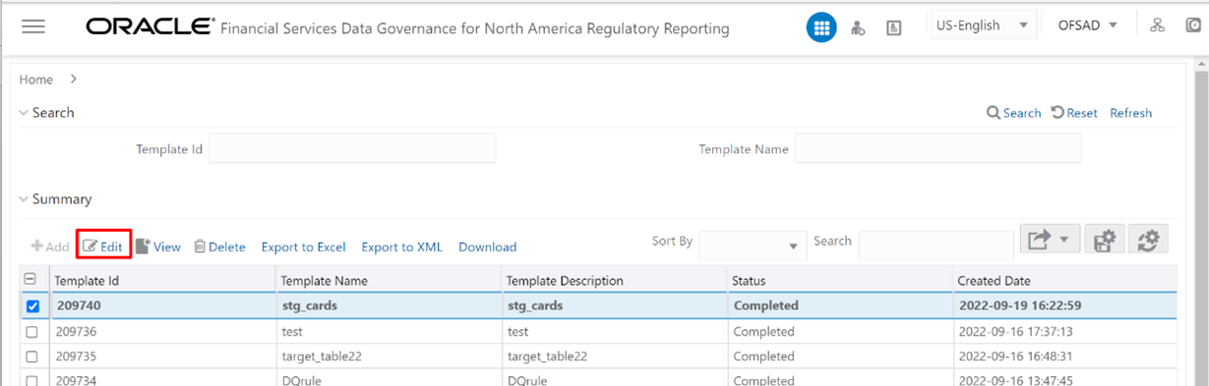Screen dimensions: 1209x386
Task: Uncheck the checkbox for template 209740
Action: pos(31,305)
